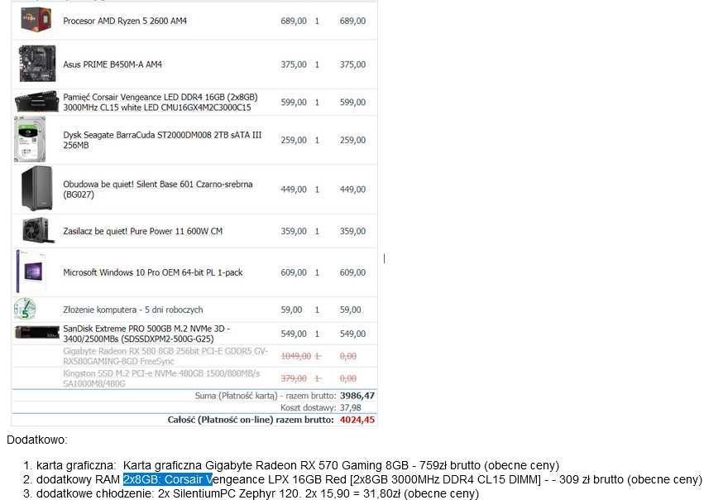Click the Suma (Płatność kartą) razem brutto label
The width and height of the screenshot is (704, 500).
(x=266, y=396)
